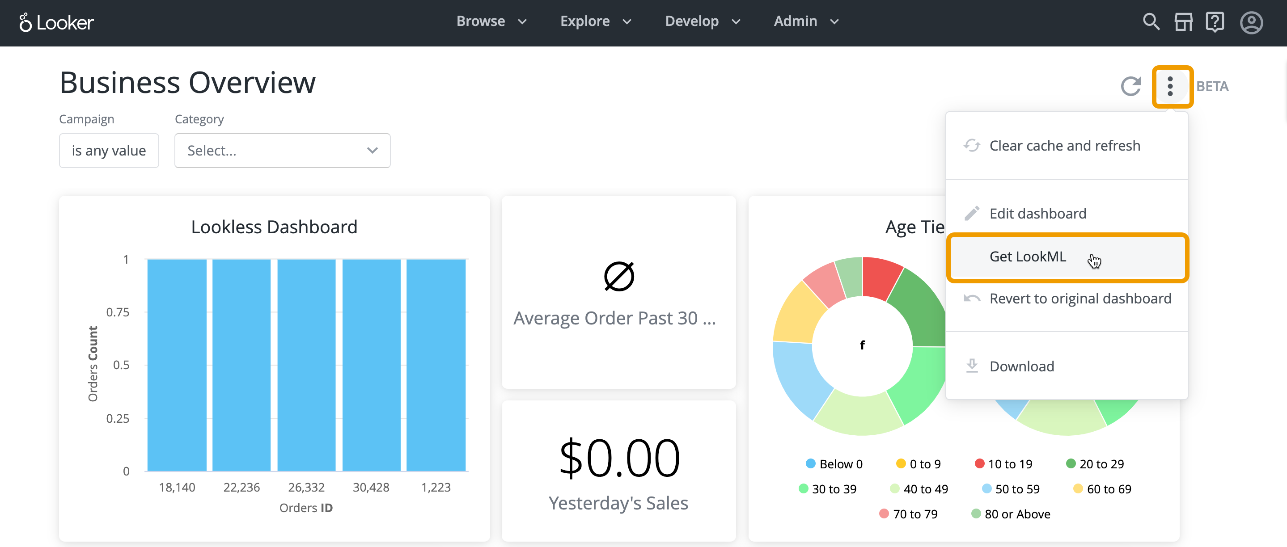This screenshot has width=1287, height=547.
Task: Open the Category Select dropdown
Action: tap(282, 150)
